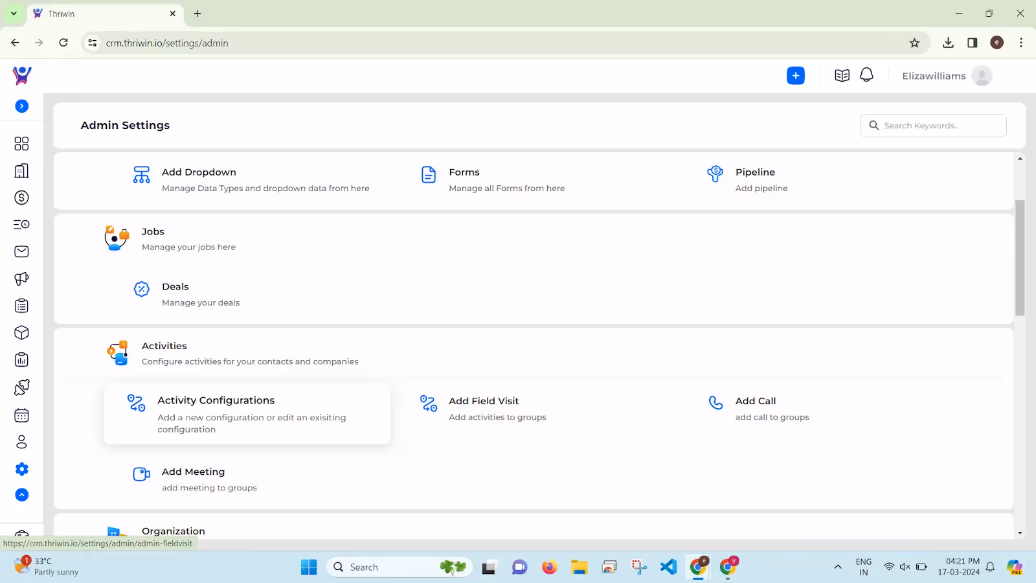Click the Thriwin logo in the sidebar
1036x583 pixels.
click(22, 75)
